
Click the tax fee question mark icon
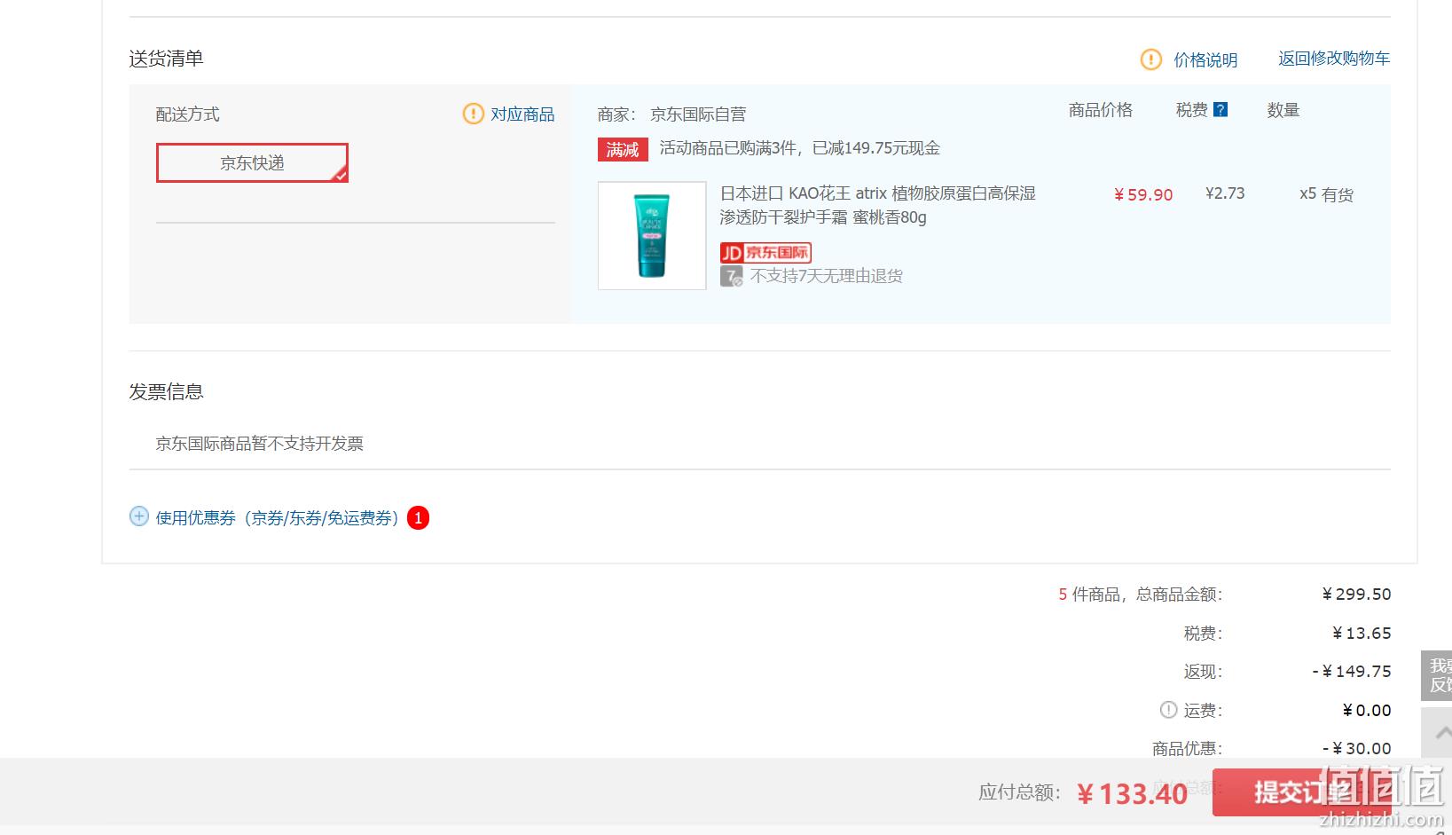coord(1220,109)
